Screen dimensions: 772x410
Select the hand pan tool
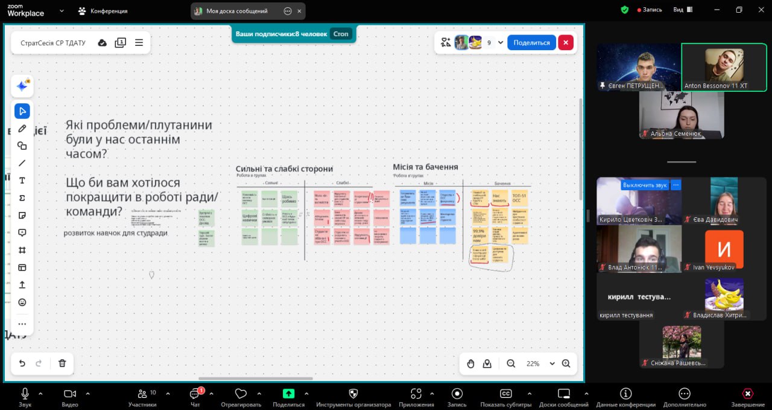click(470, 364)
